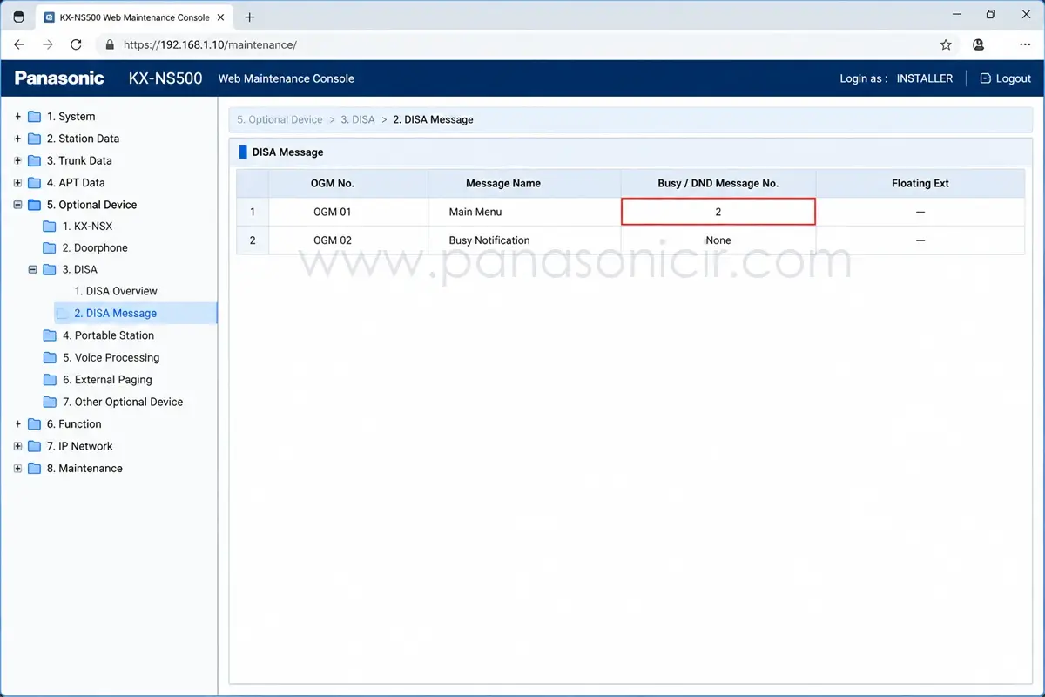Click the 5. Optional Device breadcrumb
This screenshot has height=697, width=1045.
pos(280,119)
